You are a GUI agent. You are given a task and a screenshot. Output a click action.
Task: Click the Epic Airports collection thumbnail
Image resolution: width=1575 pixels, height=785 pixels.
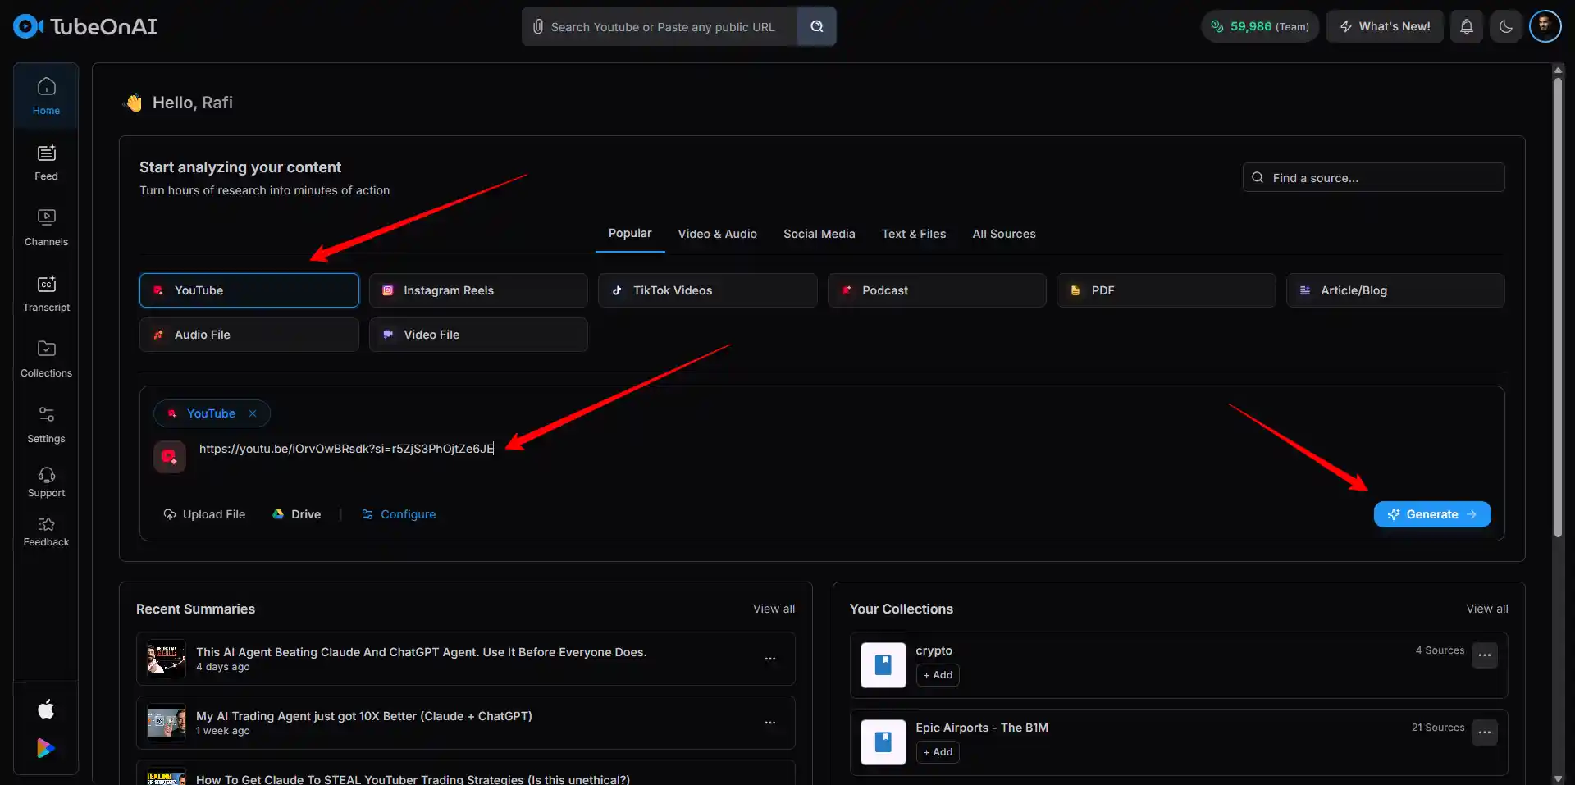pyautogui.click(x=883, y=742)
